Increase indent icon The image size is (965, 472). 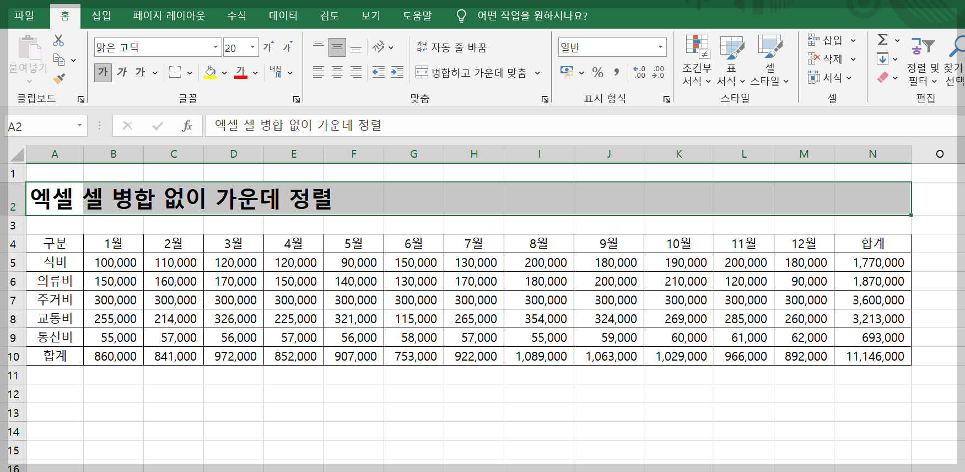point(397,72)
